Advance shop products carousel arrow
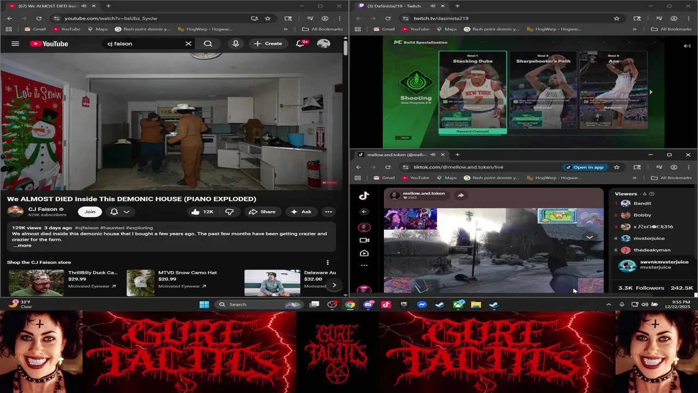This screenshot has height=393, width=698. (334, 285)
